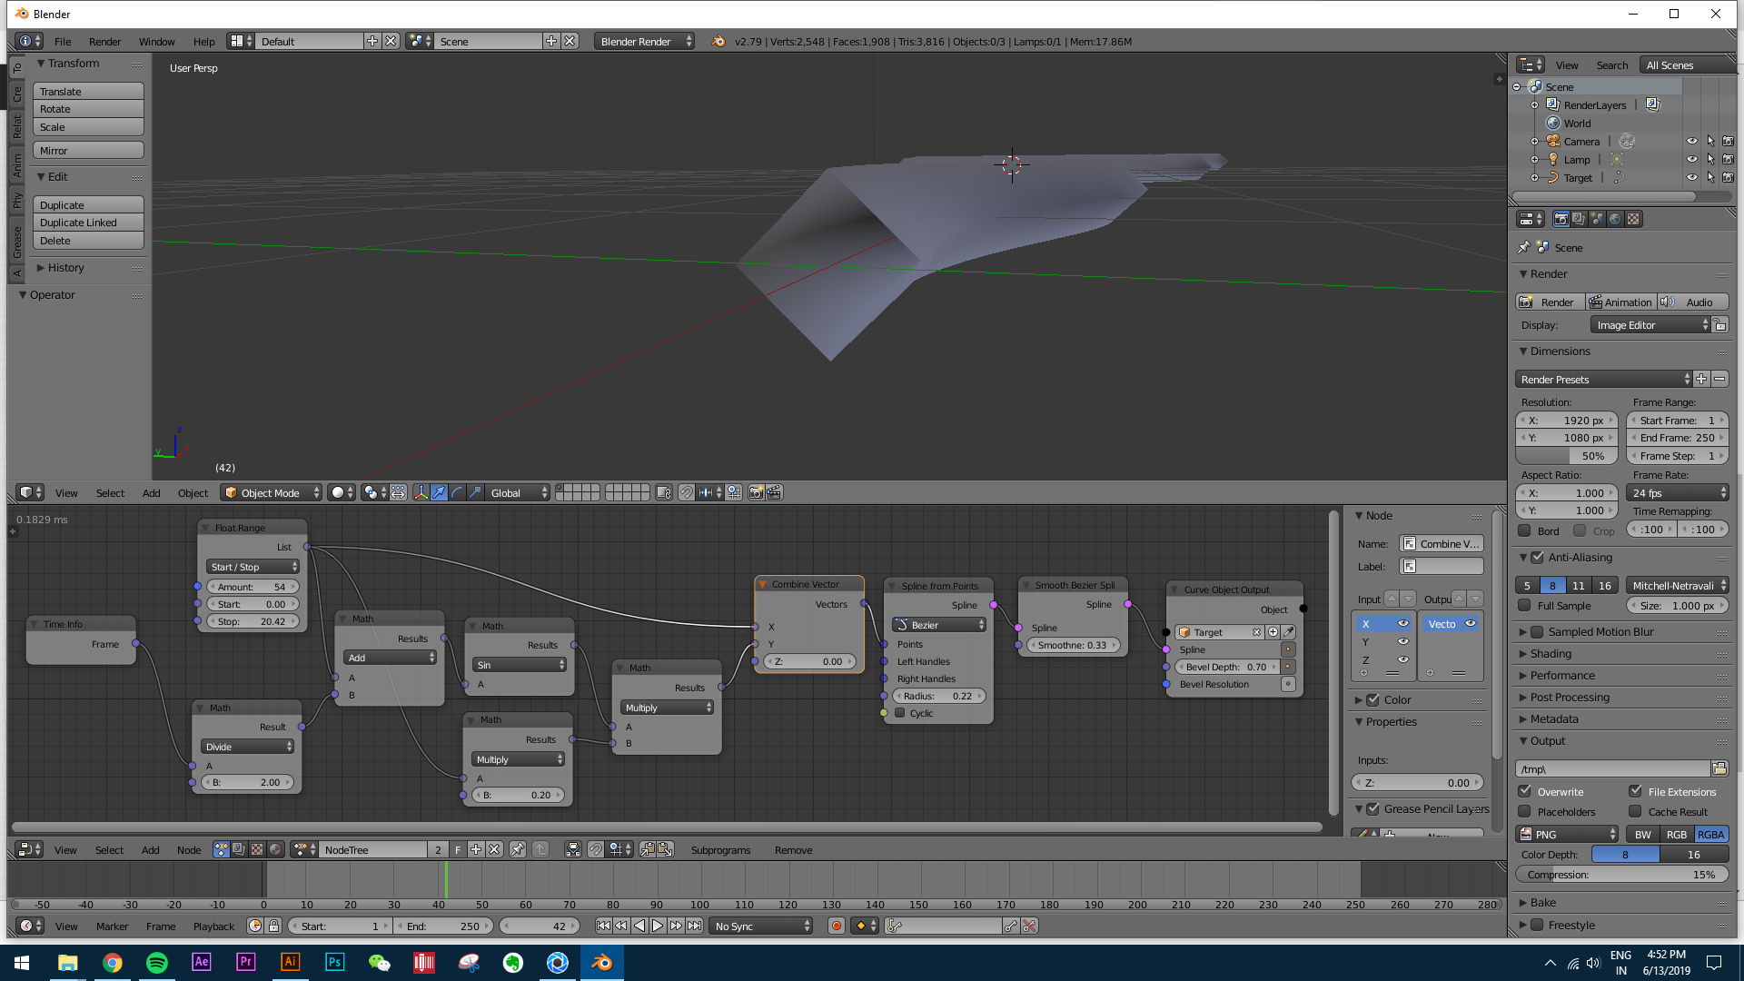This screenshot has height=981, width=1744.
Task: Toggle the Anti-Aliasing checkbox
Action: click(1538, 558)
